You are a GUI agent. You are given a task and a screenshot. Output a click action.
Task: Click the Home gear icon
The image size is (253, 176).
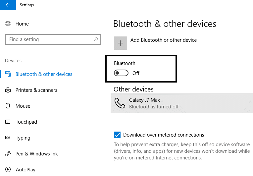pyautogui.click(x=8, y=24)
